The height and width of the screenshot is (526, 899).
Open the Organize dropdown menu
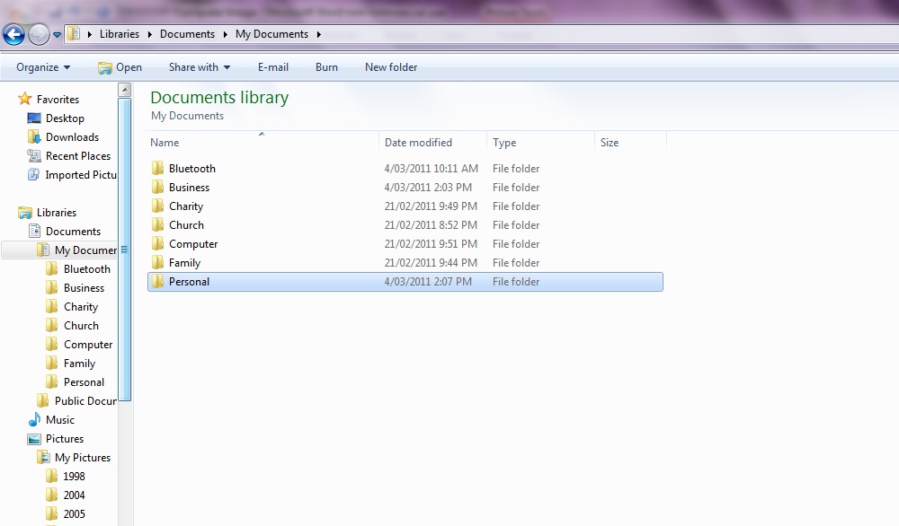pyautogui.click(x=43, y=67)
